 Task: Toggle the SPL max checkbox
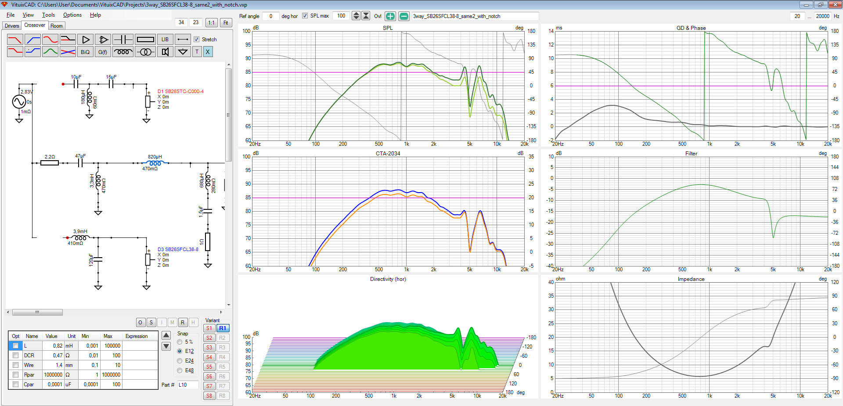coord(305,16)
